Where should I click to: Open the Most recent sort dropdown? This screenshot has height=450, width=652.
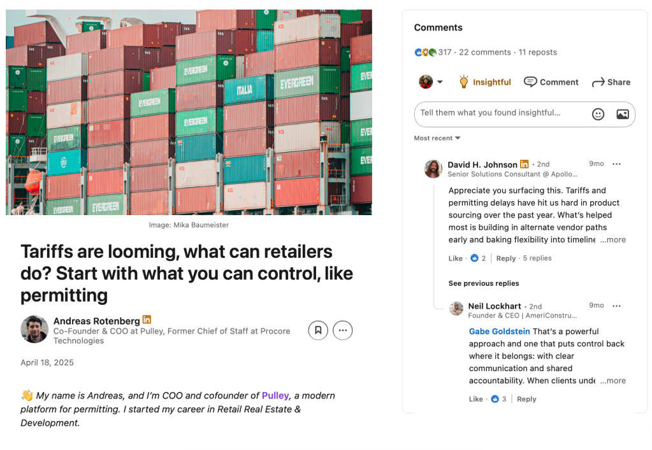pos(437,138)
